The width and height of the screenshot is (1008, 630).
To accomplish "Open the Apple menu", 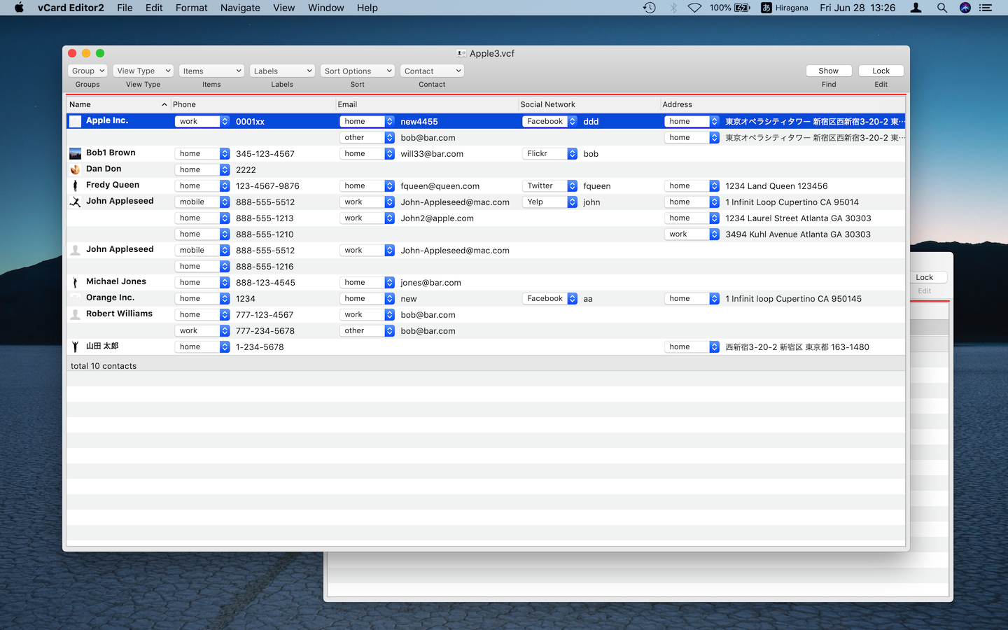I will tap(19, 8).
